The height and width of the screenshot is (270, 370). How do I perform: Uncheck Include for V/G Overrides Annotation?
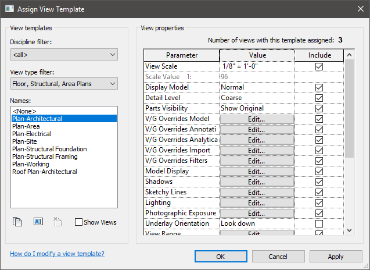pyautogui.click(x=319, y=129)
